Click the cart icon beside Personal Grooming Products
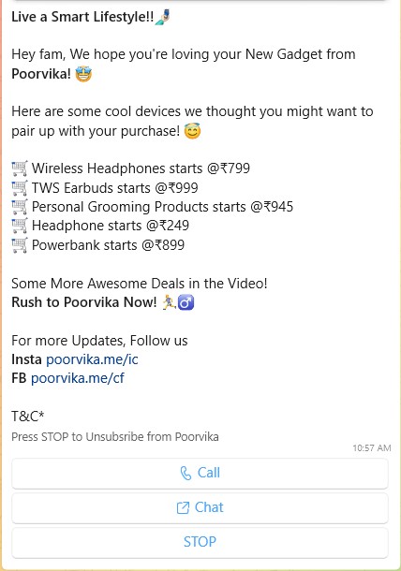Screen dimensions: 401x571 (x=20, y=207)
